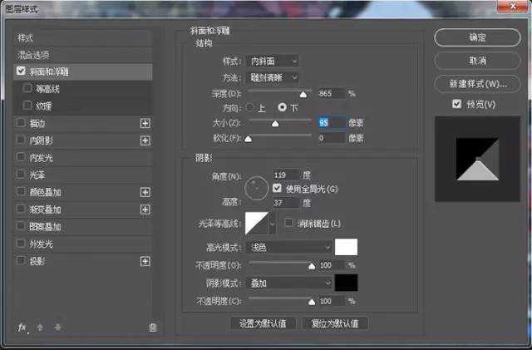Click the plus icon next to 投影

pyautogui.click(x=145, y=261)
